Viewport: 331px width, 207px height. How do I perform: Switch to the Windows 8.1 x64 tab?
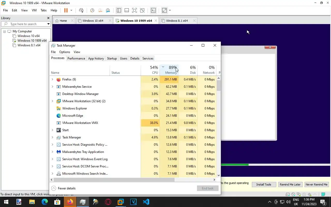coord(178,21)
